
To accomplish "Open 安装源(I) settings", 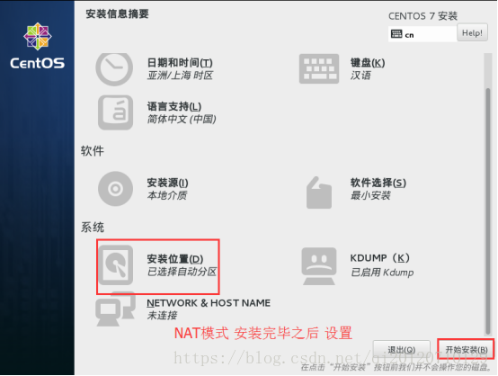I will click(x=167, y=183).
